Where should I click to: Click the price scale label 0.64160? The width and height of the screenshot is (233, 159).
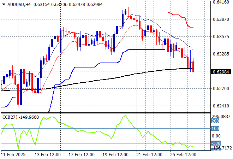[221, 2]
